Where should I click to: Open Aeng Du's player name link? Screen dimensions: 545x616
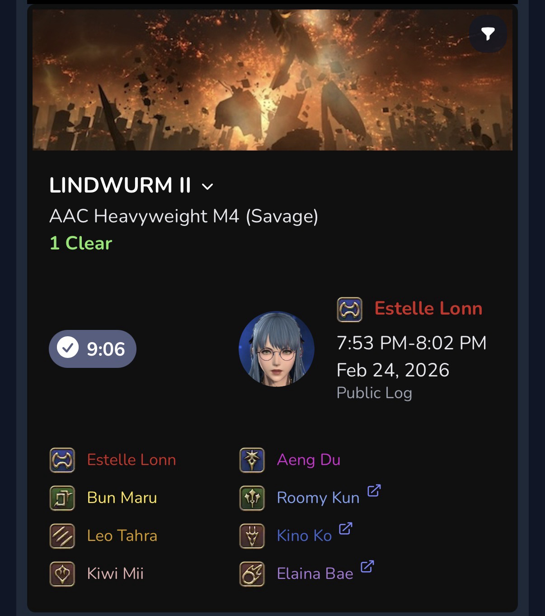click(309, 460)
